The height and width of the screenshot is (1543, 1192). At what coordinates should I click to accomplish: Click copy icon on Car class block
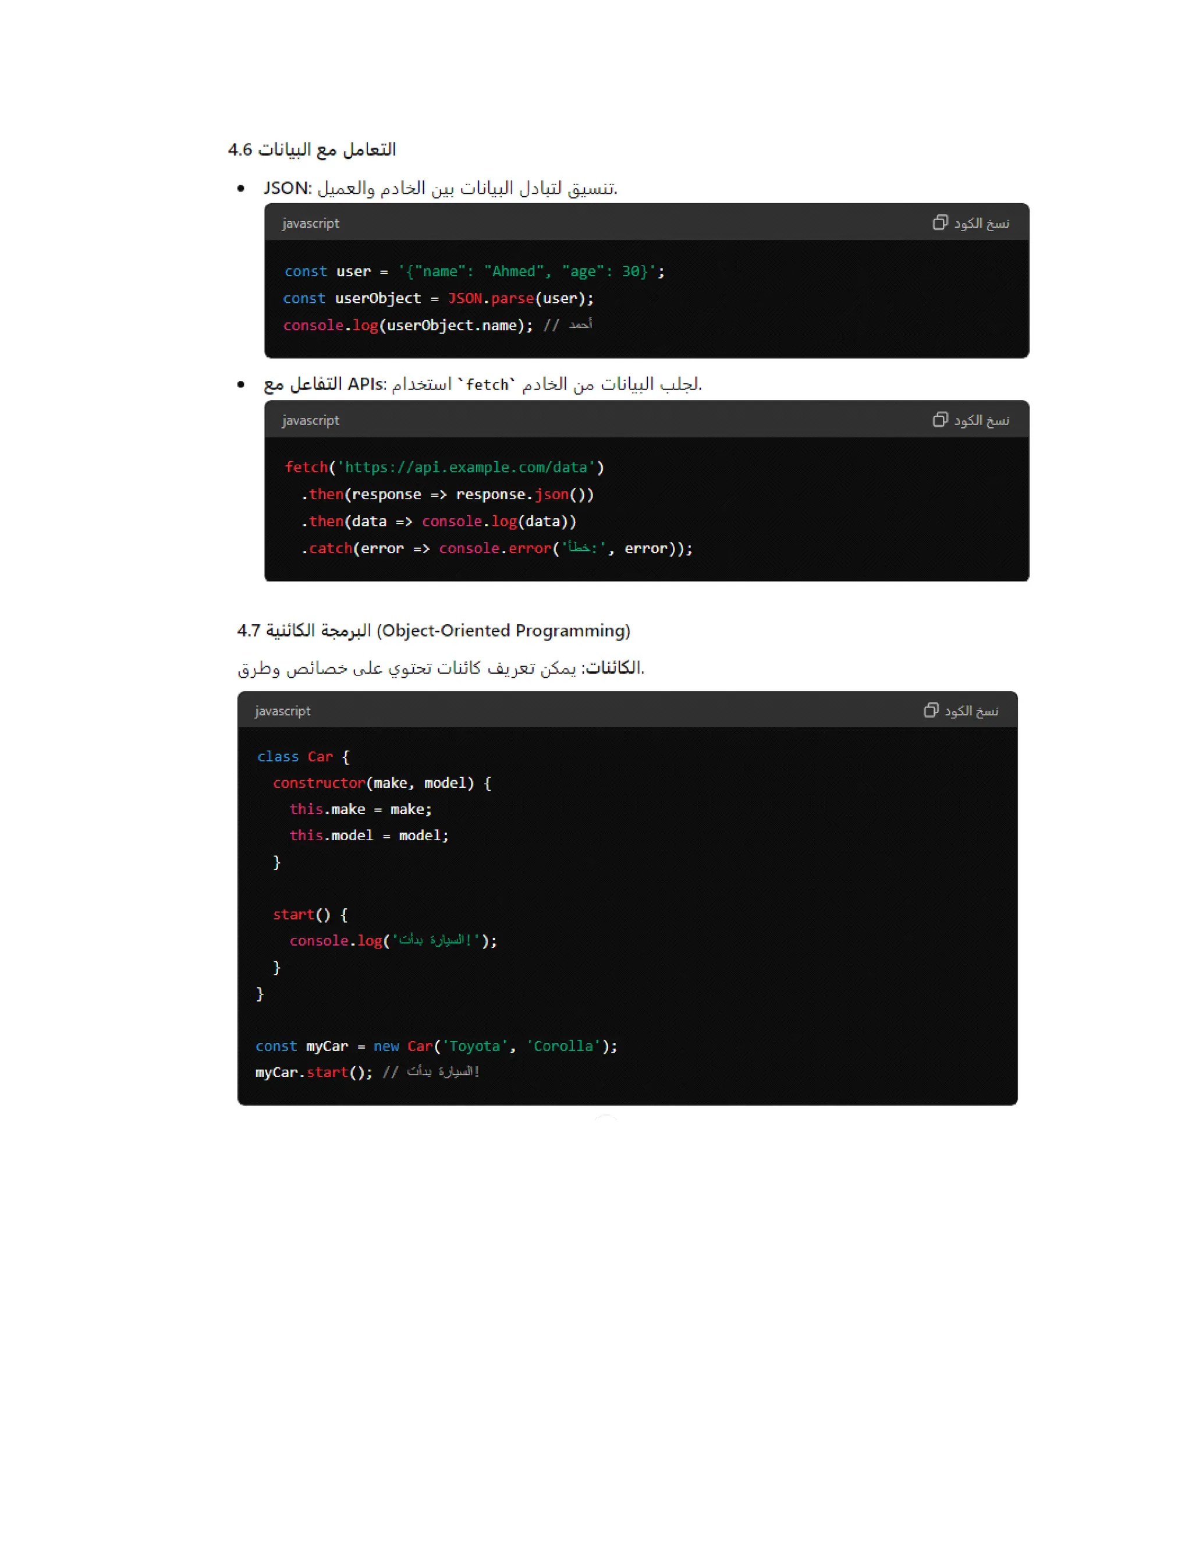coord(931,710)
